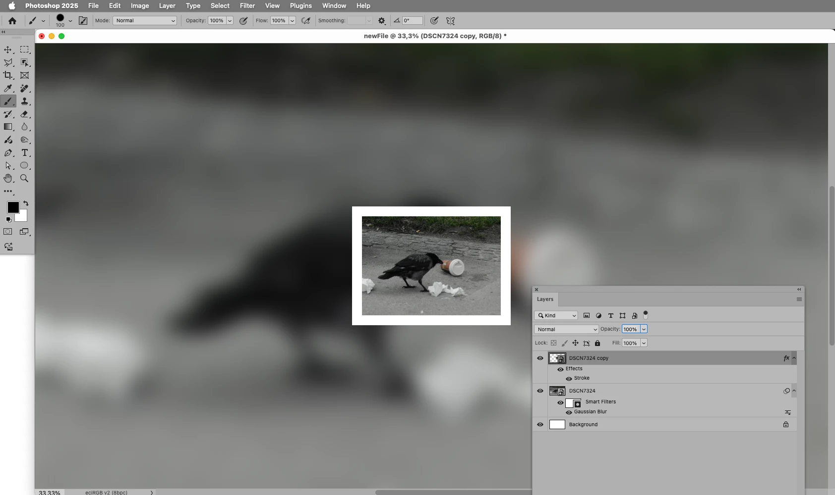Select the Gradient tool

tap(8, 127)
